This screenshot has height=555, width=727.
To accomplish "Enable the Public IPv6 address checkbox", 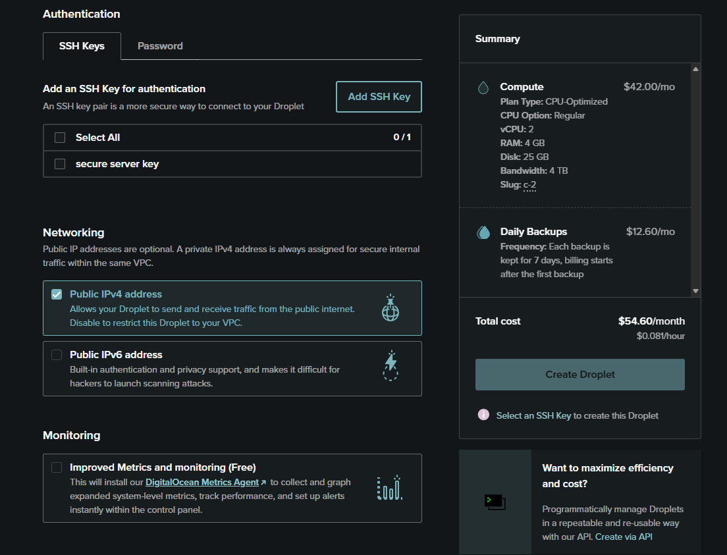I will (57, 355).
